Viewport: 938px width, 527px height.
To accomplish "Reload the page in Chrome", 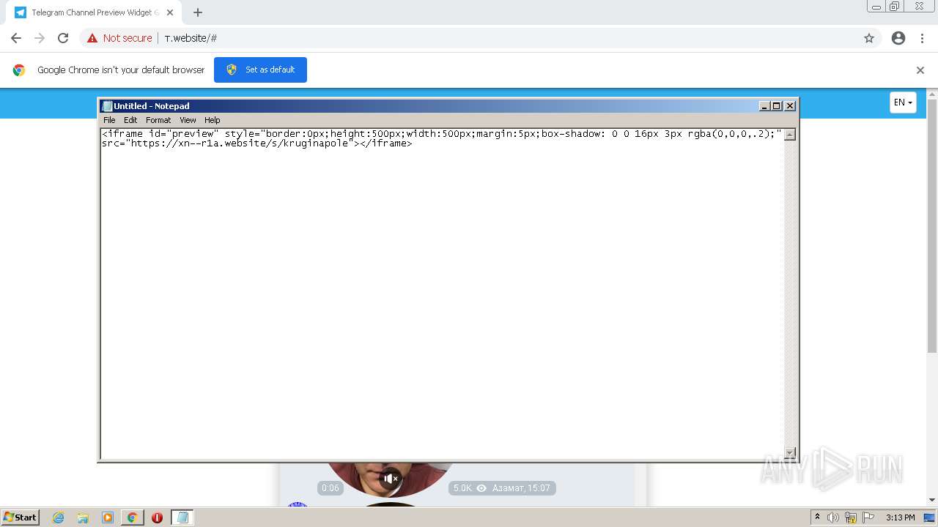I will coord(63,38).
